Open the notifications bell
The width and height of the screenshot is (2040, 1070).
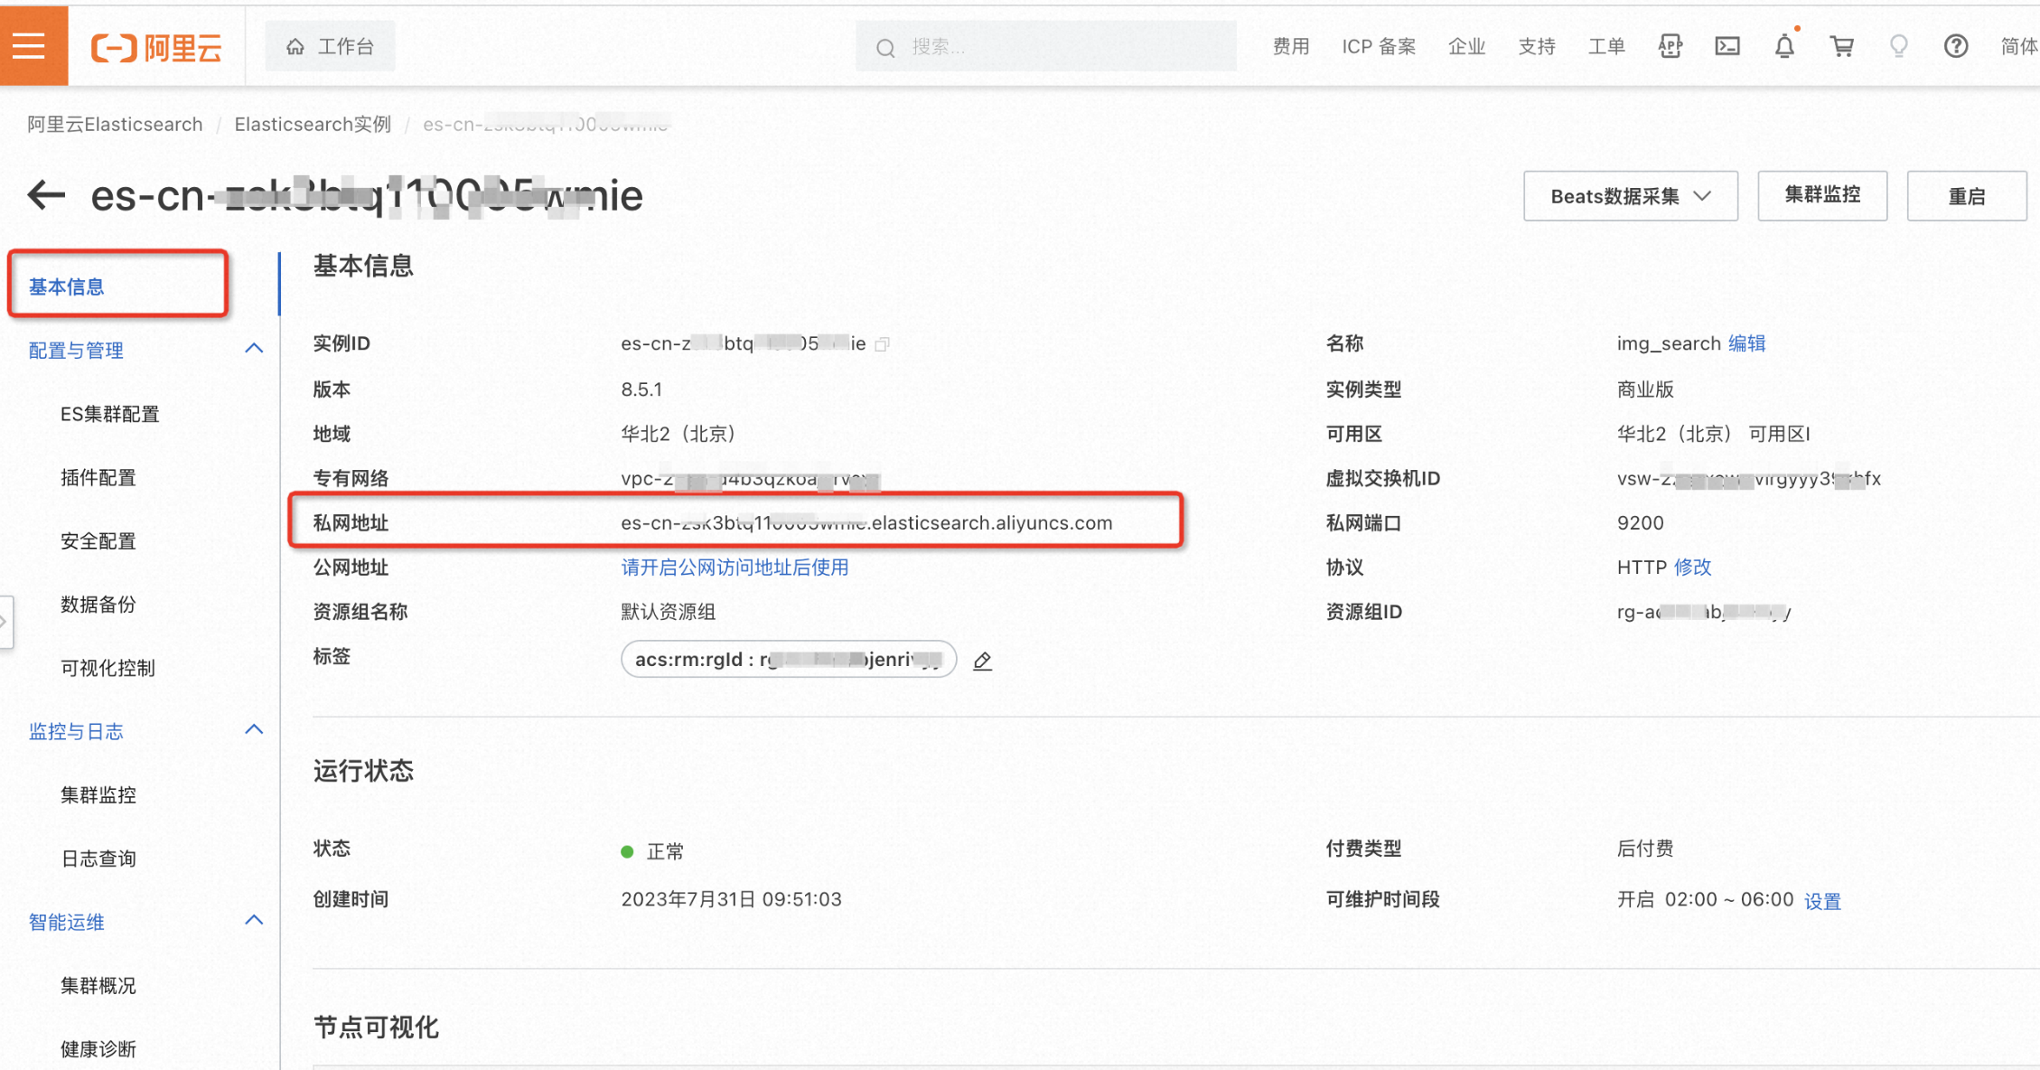pos(1784,45)
